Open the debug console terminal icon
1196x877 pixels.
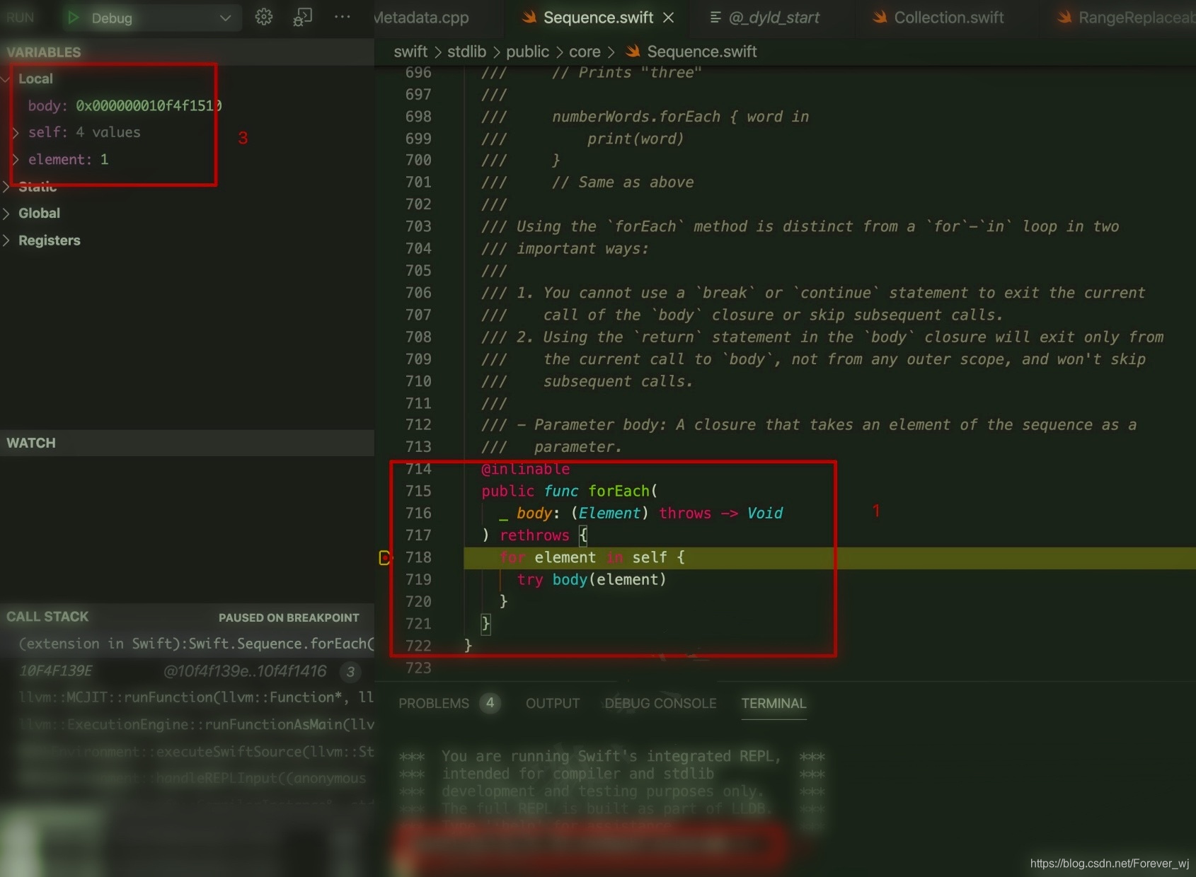pyautogui.click(x=303, y=17)
